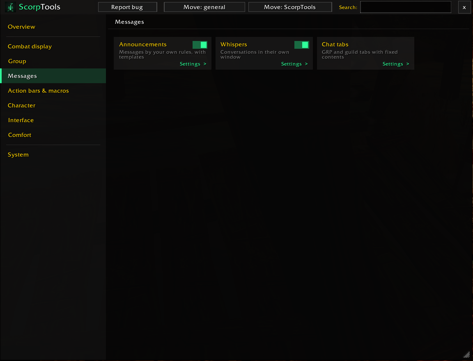Select the Messages sidebar item

[53, 76]
